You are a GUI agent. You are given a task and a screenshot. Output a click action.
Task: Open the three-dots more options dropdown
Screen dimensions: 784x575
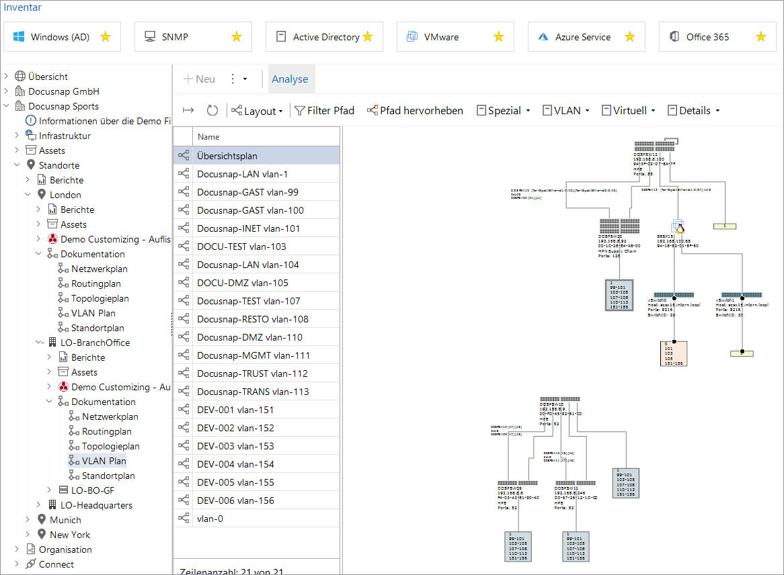(238, 79)
